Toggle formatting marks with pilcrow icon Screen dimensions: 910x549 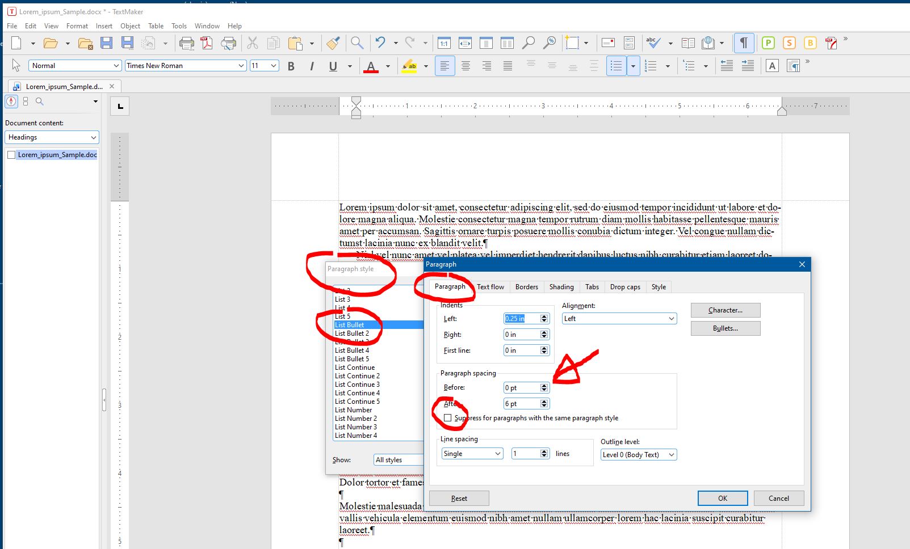pyautogui.click(x=743, y=43)
